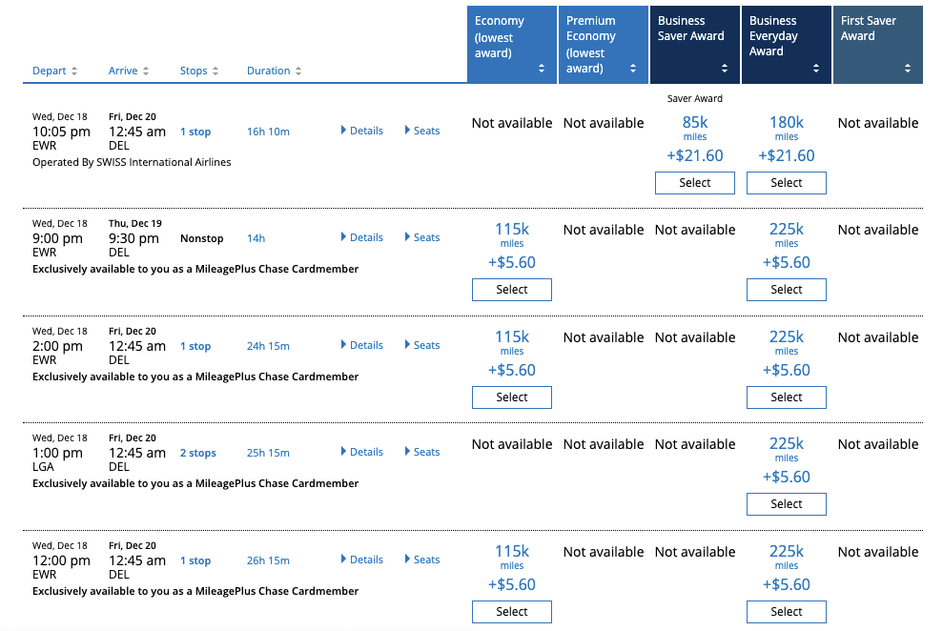Sort by Duration using its sort arrows
The height and width of the screenshot is (631, 943).
[297, 71]
